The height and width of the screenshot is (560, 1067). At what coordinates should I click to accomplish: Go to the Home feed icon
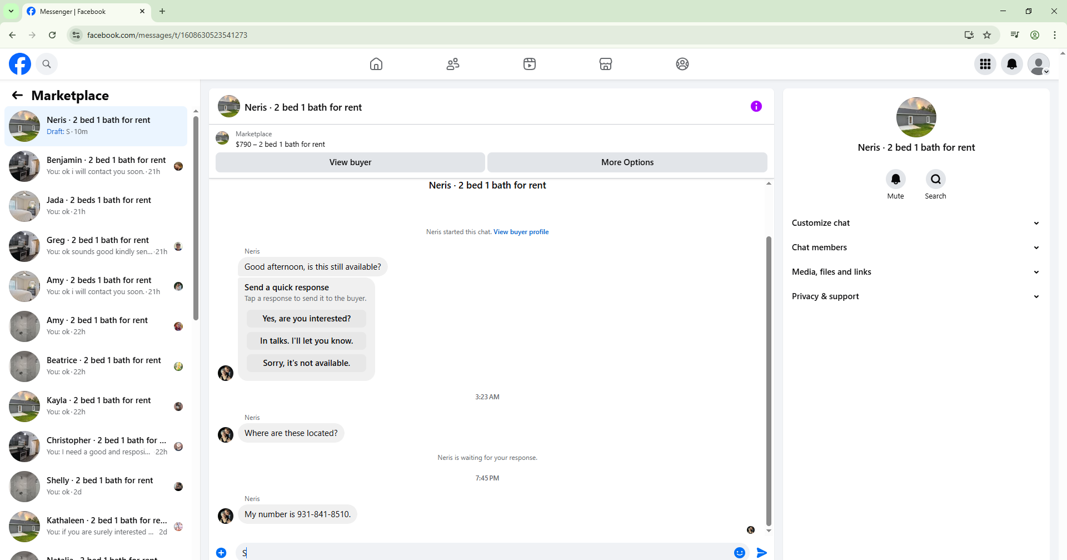pyautogui.click(x=376, y=64)
